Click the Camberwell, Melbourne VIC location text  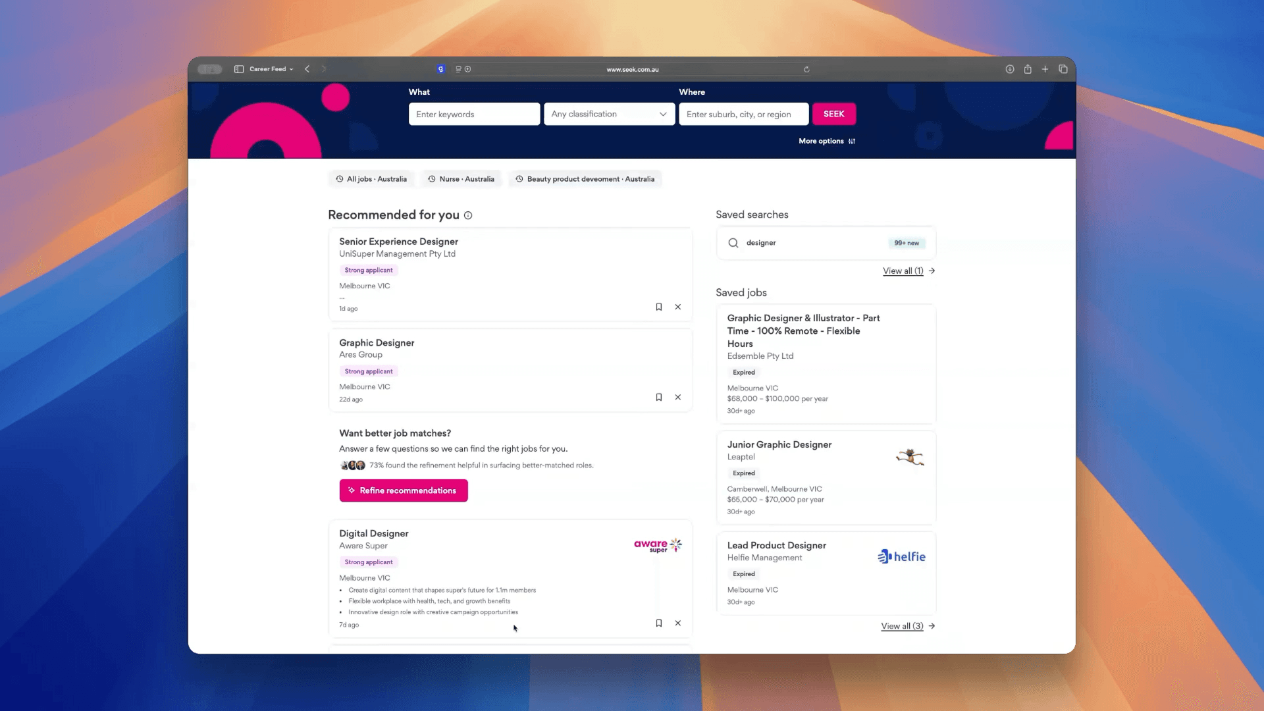click(774, 488)
